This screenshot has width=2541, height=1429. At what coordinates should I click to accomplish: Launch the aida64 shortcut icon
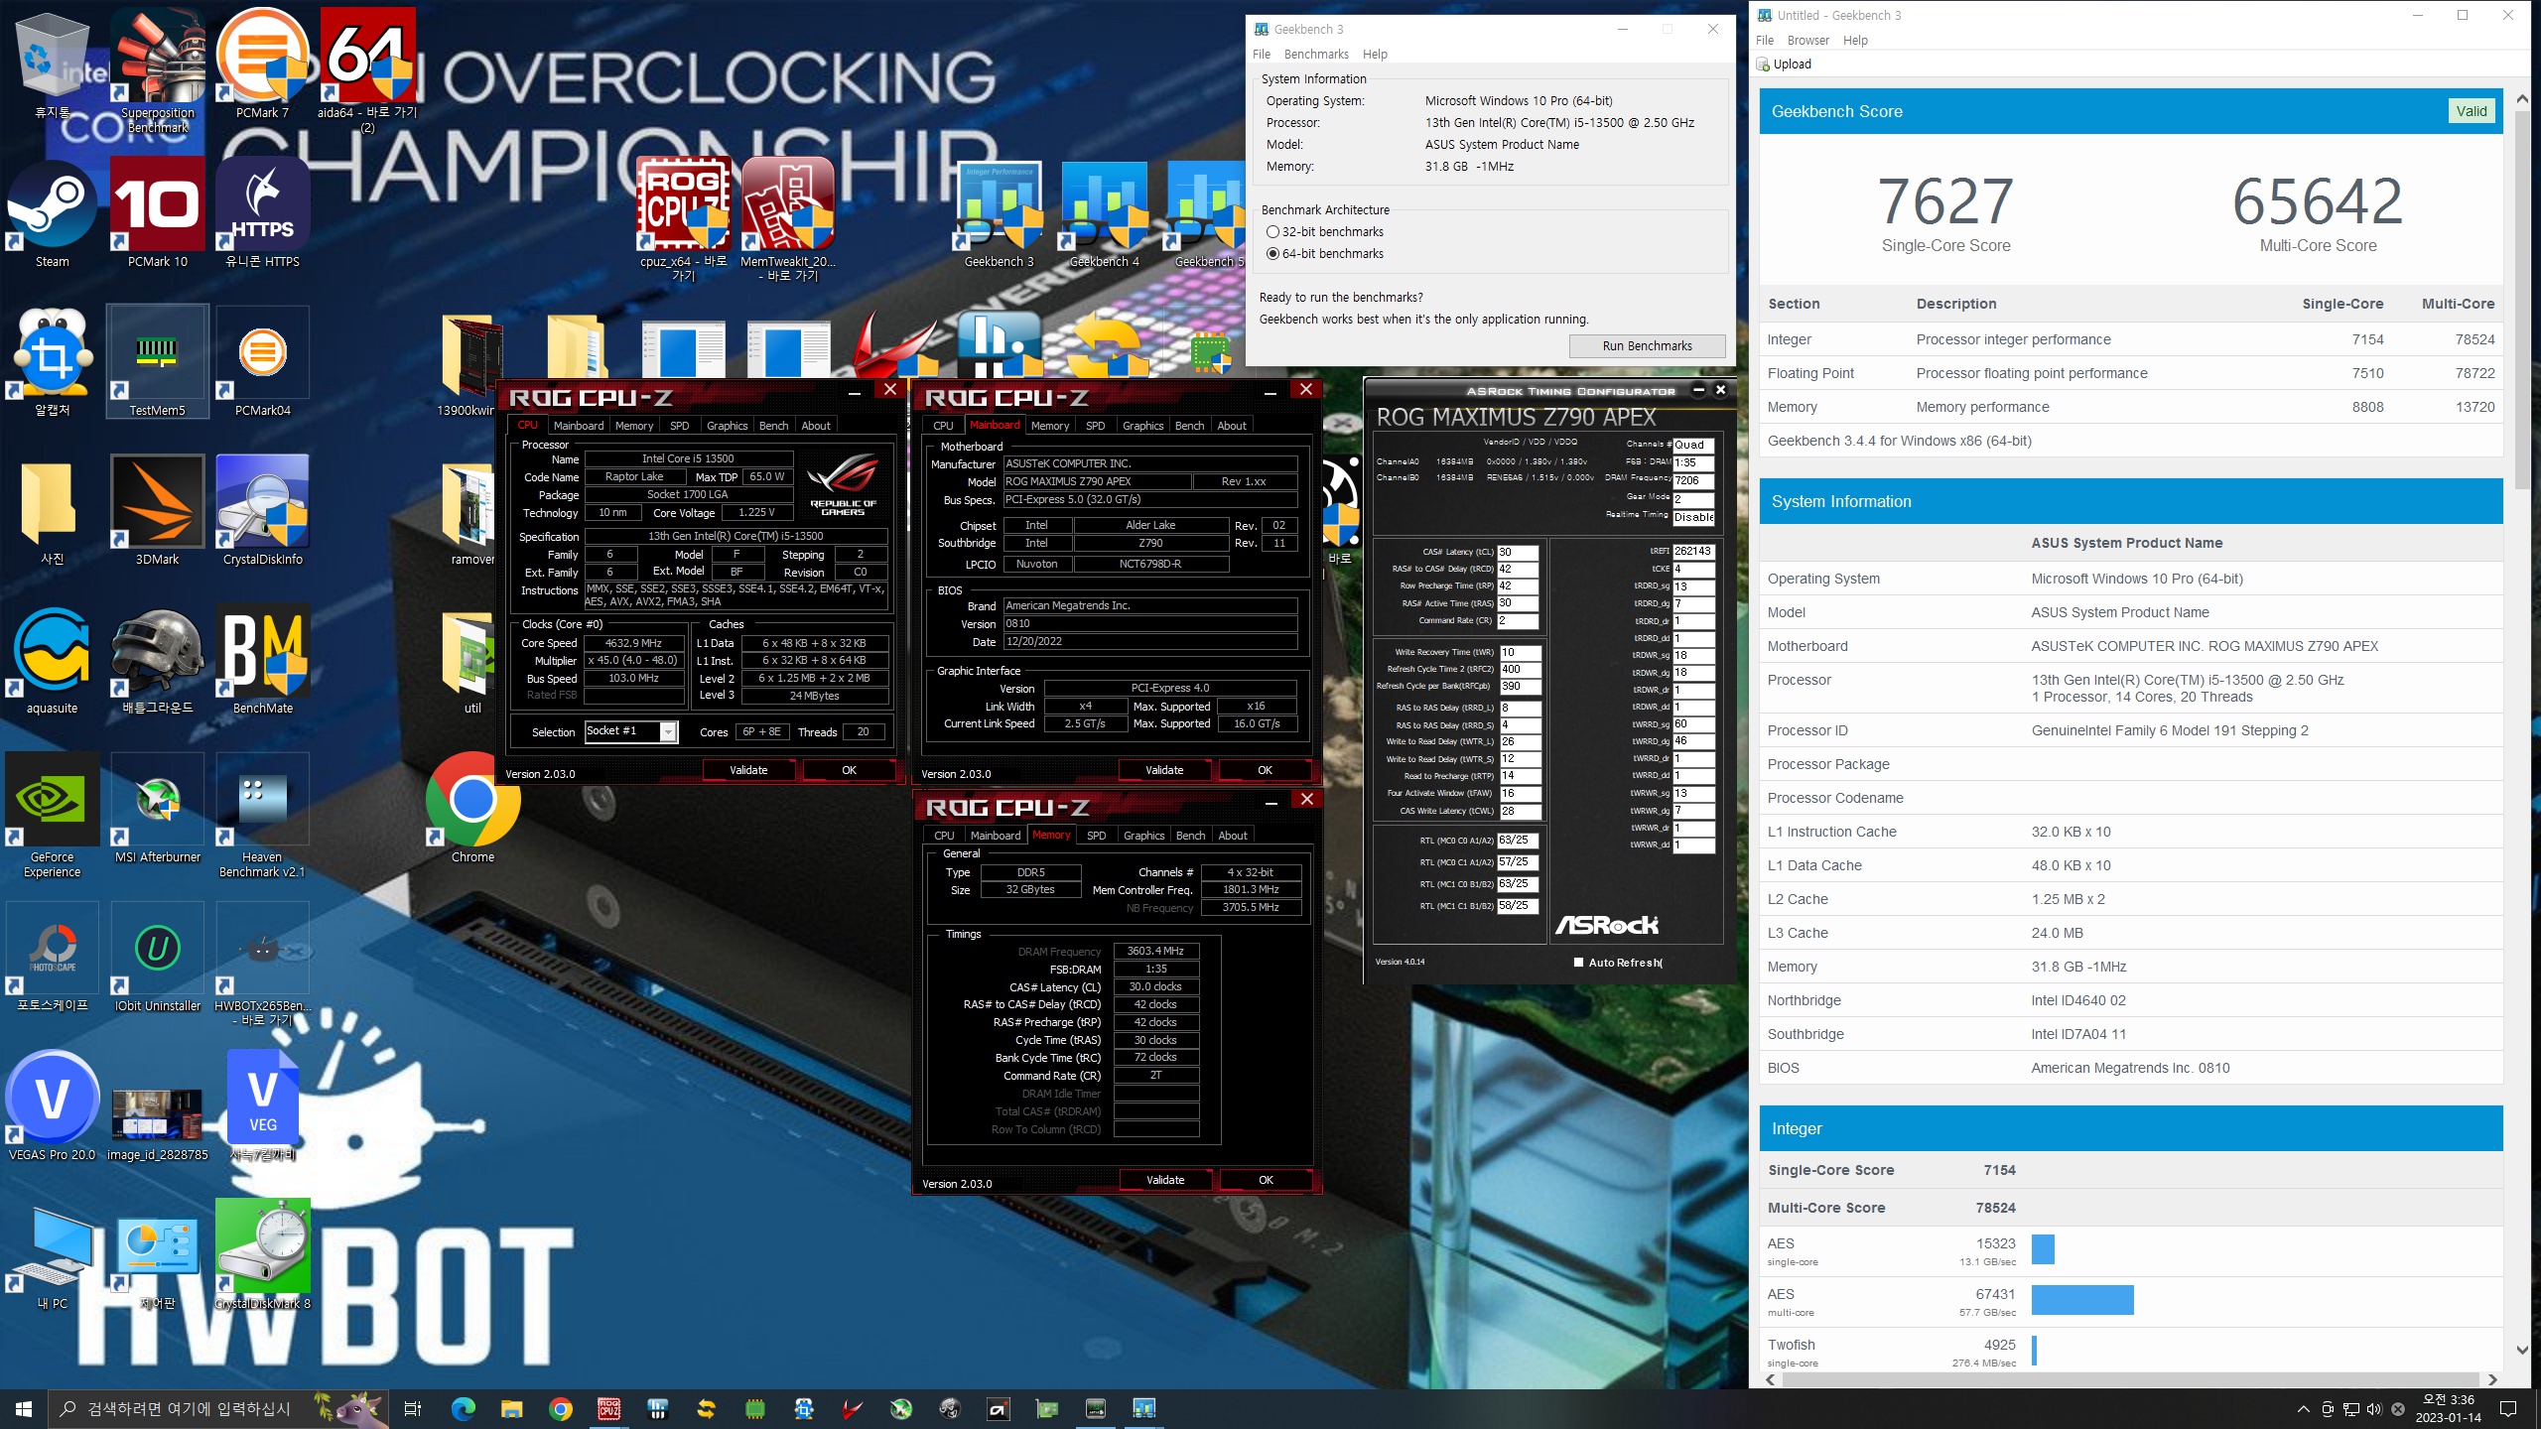[x=367, y=69]
